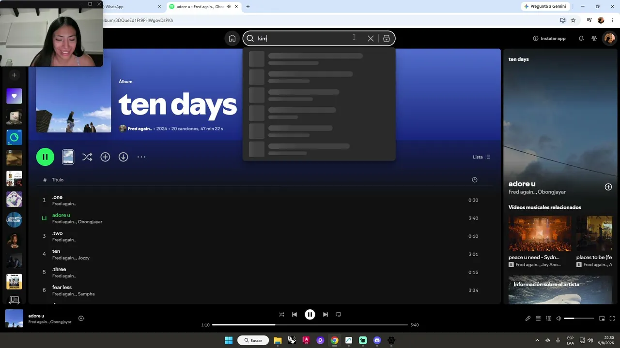Screen dimensions: 620x348
Task: Click the taskbar 'Buscar' search box
Action: point(253,340)
